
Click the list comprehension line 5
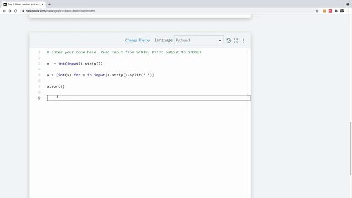[100, 75]
